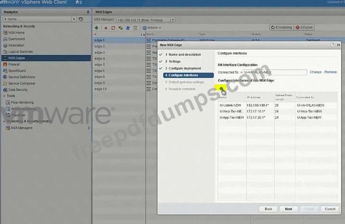Open Firewall in Navigator
The image size is (345, 224).
[x=13, y=65]
